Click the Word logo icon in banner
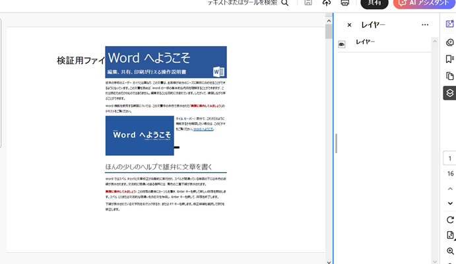The height and width of the screenshot is (264, 456). point(218,71)
